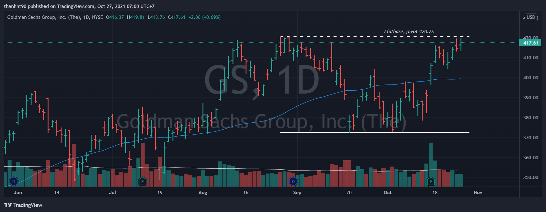546x212 pixels.
Task: Click the earnings marker in mid-October
Action: pyautogui.click(x=430, y=181)
